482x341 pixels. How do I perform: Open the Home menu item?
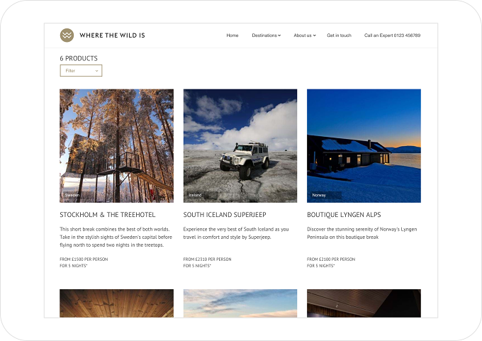pyautogui.click(x=232, y=35)
